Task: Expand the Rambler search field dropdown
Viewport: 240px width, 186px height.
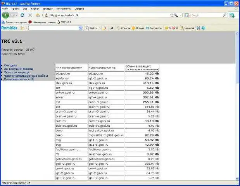Action: 81,28
